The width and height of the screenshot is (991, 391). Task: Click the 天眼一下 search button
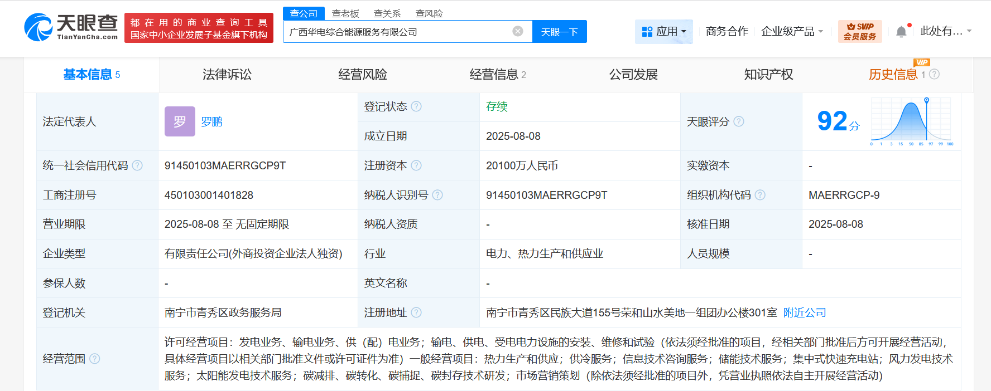(x=559, y=32)
